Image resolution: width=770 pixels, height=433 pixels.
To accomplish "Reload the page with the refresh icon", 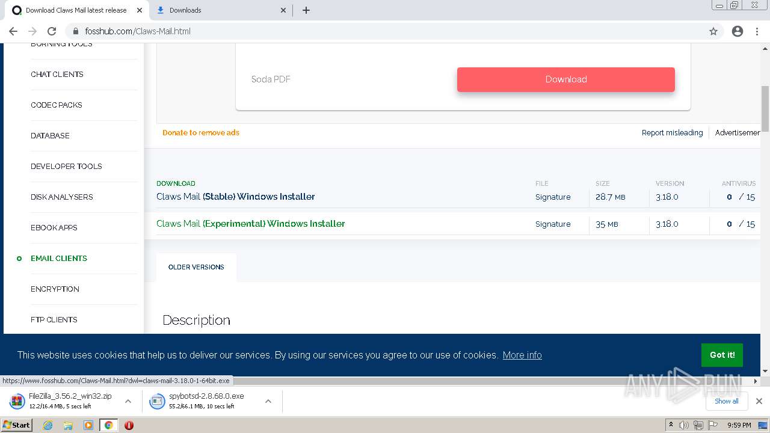I will point(52,31).
